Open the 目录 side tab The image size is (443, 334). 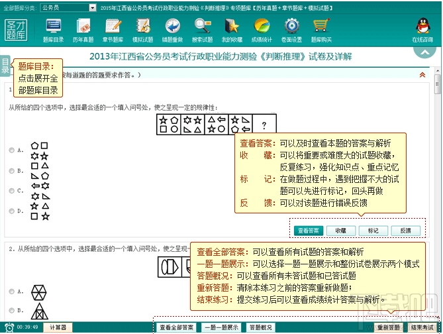(x=5, y=66)
